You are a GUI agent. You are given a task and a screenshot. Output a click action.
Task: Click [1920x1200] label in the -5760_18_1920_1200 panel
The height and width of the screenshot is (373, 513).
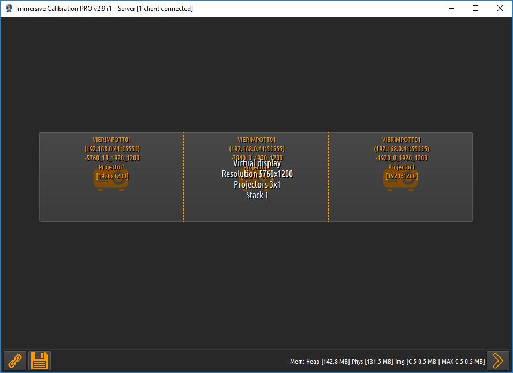click(112, 176)
